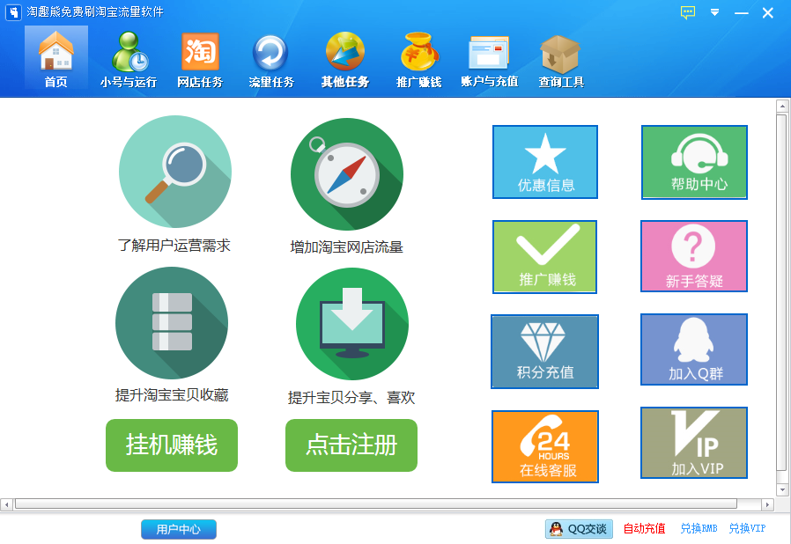Open the 新手答疑 question tile

694,256
